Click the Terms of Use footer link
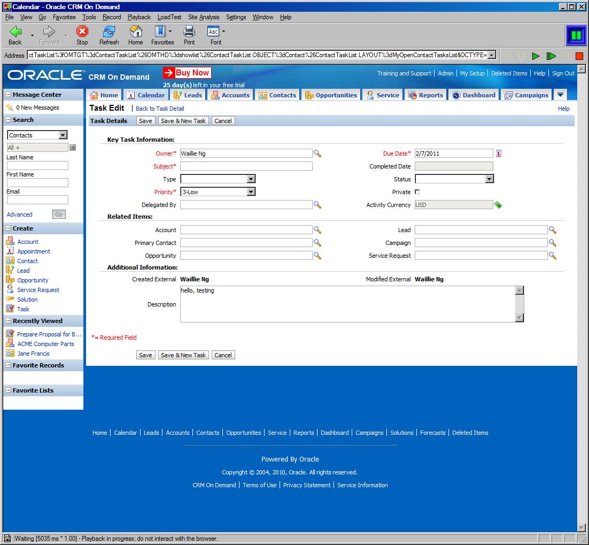 260,485
